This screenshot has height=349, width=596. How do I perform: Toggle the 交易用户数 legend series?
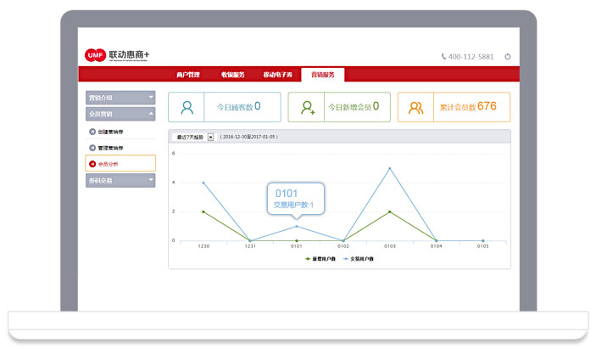362,258
